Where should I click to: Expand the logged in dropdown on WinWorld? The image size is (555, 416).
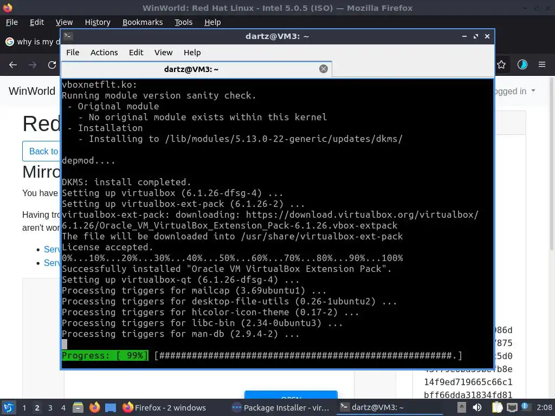(515, 91)
